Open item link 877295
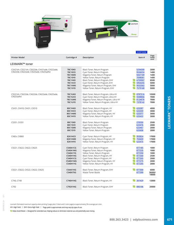 click(140, 164)
